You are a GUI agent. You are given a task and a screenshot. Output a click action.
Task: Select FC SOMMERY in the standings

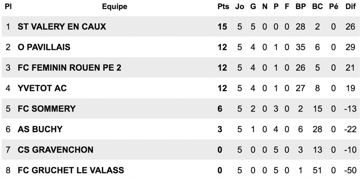click(47, 109)
